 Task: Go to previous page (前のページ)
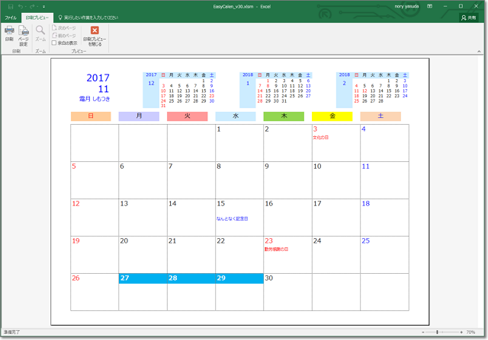click(x=66, y=36)
